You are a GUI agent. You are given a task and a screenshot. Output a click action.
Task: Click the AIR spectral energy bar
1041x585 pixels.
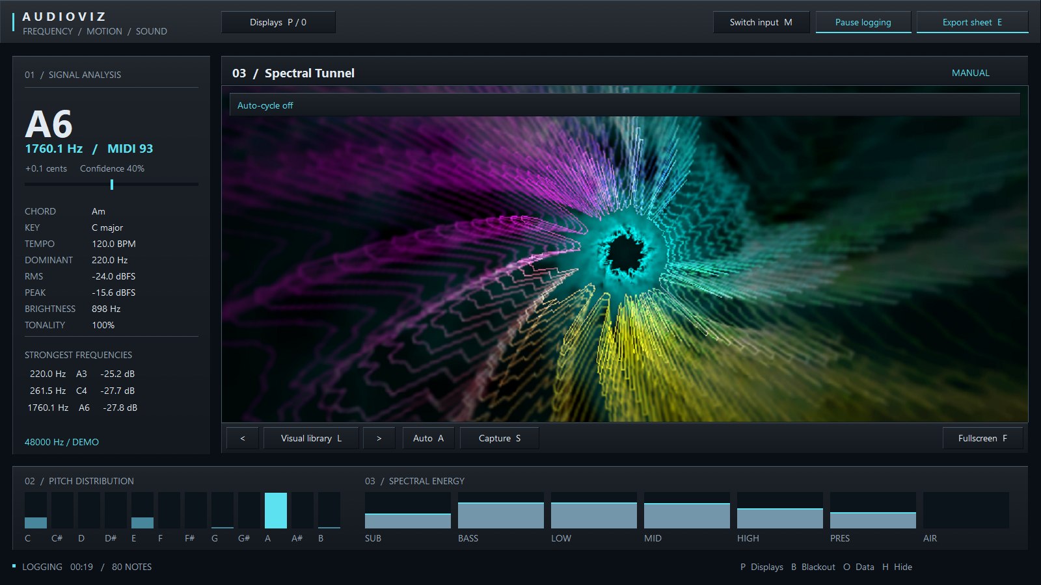(x=966, y=510)
